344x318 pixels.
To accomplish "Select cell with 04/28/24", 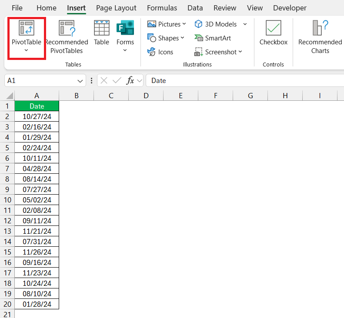I will click(x=37, y=169).
